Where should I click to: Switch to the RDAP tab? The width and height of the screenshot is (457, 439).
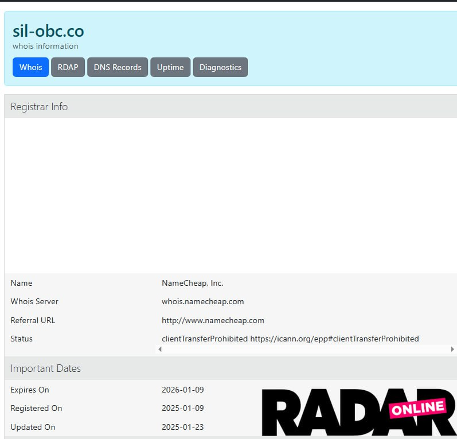68,67
